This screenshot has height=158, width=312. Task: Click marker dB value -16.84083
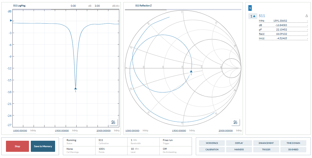(281, 25)
